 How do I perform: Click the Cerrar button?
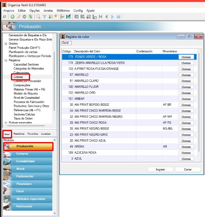click(188, 169)
